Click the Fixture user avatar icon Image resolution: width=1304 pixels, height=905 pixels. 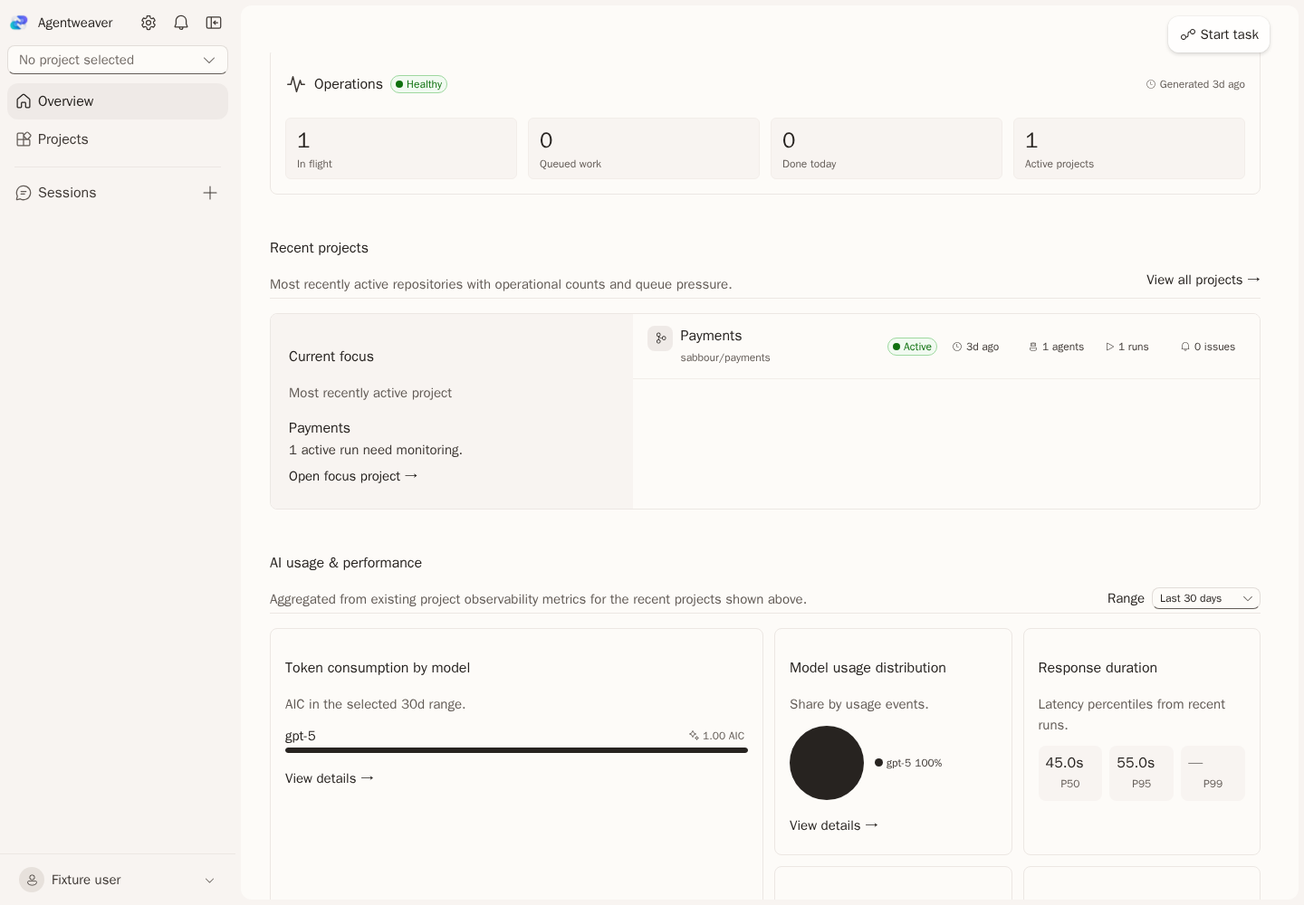pyautogui.click(x=32, y=880)
